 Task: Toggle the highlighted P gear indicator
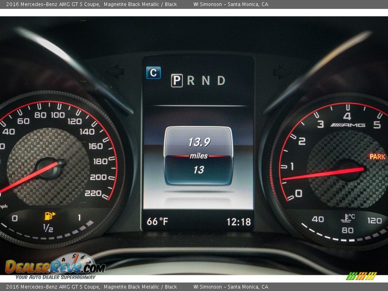click(x=177, y=80)
